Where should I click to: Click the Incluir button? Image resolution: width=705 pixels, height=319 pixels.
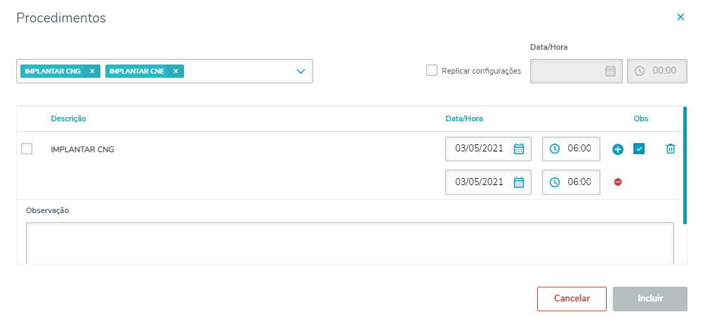click(650, 299)
